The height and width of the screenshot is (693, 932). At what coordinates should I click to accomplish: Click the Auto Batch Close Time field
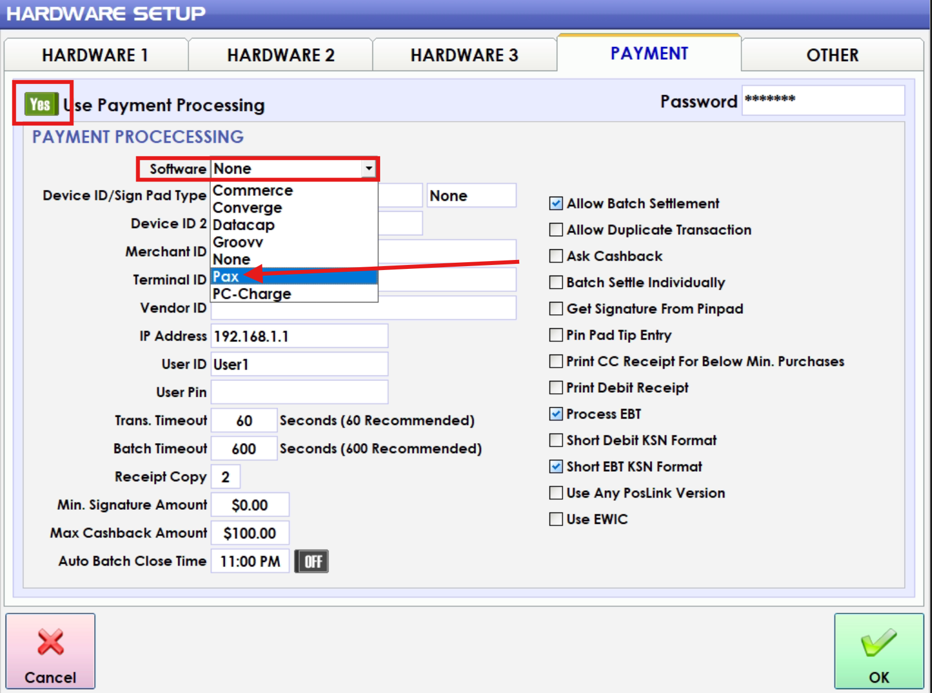pyautogui.click(x=250, y=561)
